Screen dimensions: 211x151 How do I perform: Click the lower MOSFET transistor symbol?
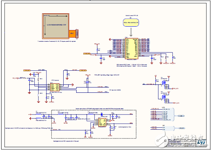tap(164, 97)
